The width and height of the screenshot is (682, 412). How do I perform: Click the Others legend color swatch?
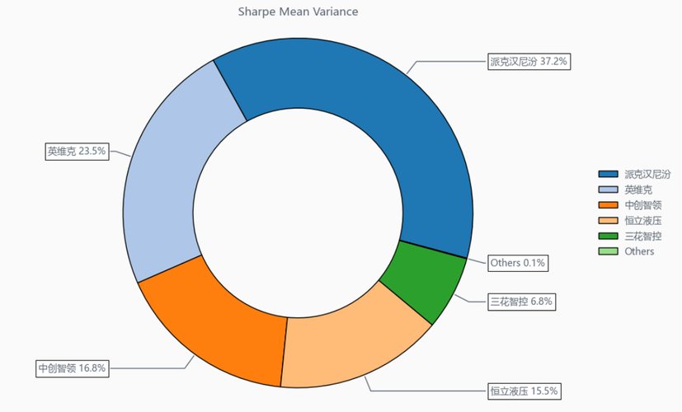click(x=608, y=251)
